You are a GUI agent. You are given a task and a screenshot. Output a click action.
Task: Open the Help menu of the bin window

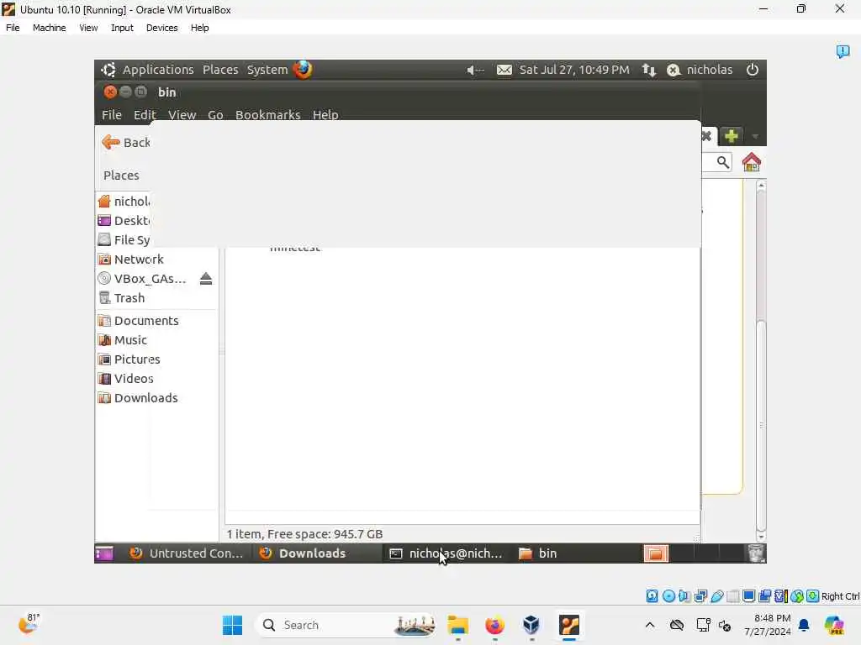point(325,114)
